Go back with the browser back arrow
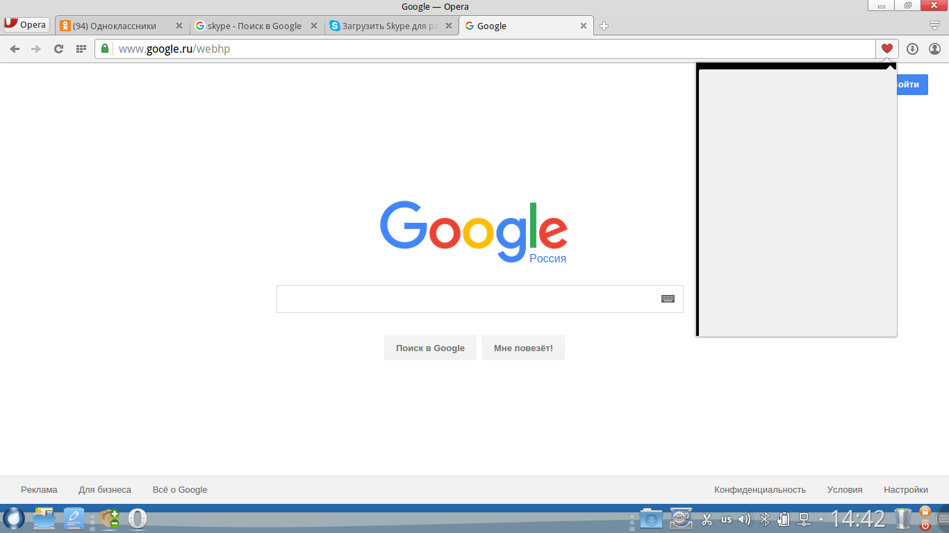This screenshot has height=533, width=949. [15, 49]
